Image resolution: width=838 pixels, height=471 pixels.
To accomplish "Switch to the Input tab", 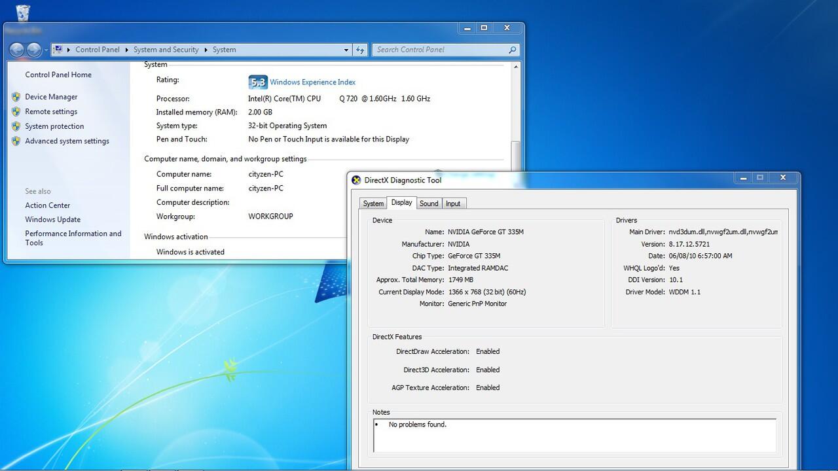I will click(453, 203).
